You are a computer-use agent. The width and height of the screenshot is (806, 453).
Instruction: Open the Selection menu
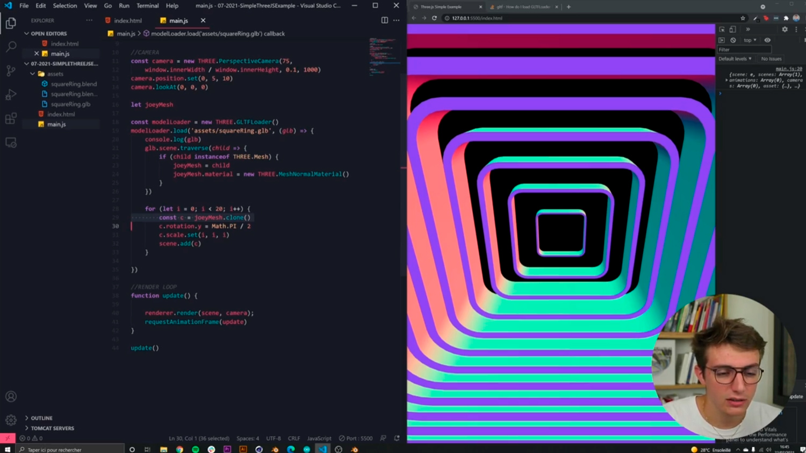[65, 6]
